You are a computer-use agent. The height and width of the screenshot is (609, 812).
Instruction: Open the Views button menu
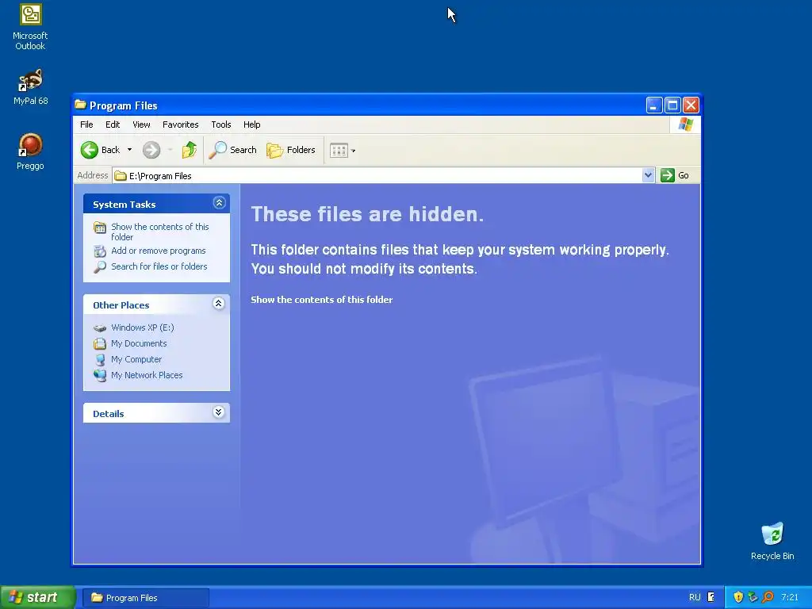343,150
